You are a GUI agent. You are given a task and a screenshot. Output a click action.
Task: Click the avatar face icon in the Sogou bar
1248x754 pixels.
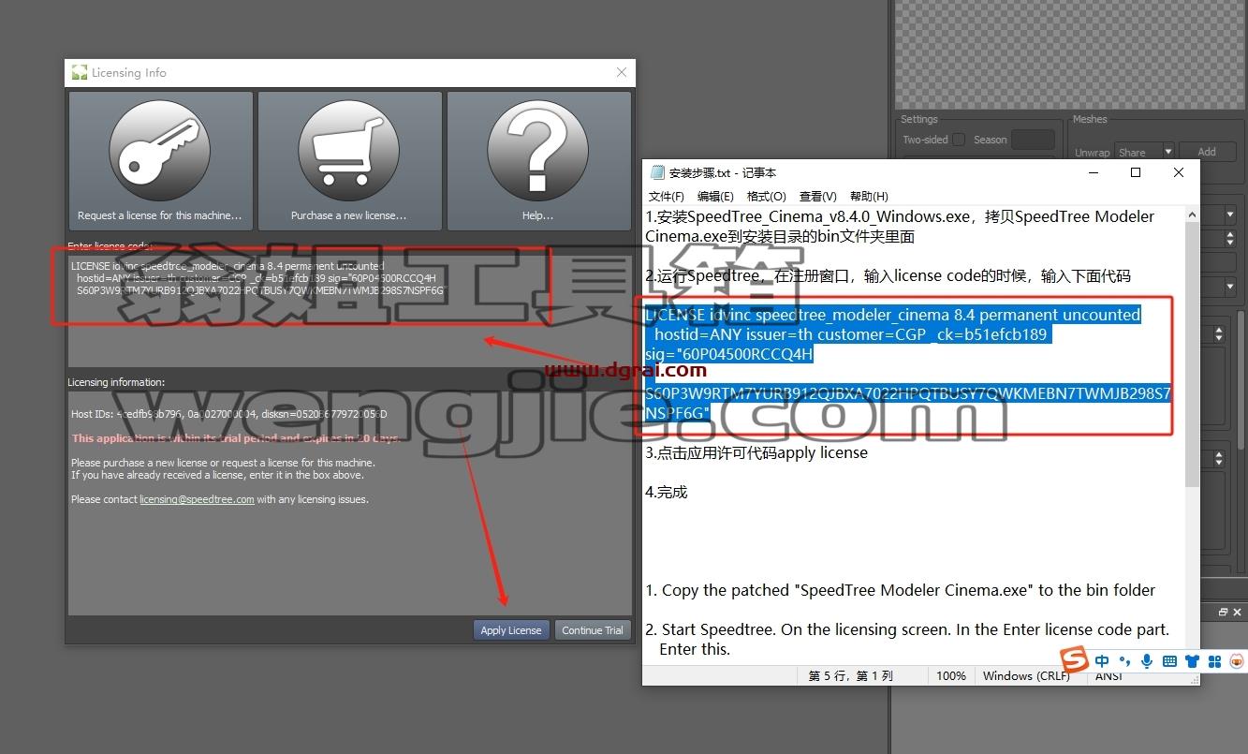[1237, 661]
